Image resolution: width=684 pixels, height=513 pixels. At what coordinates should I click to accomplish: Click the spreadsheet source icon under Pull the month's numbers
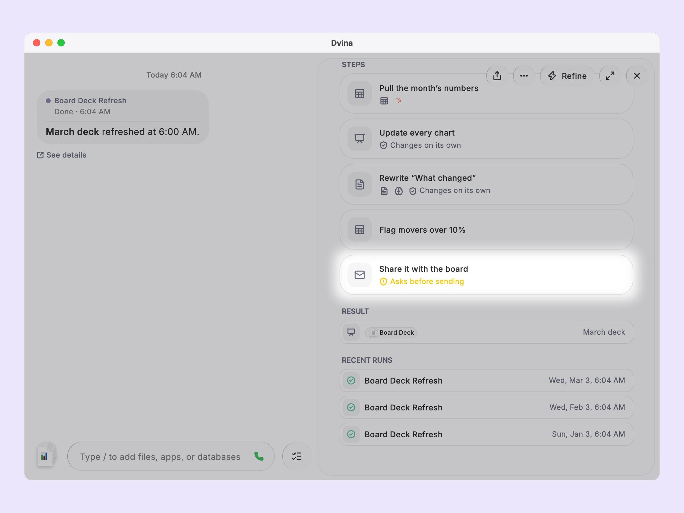[x=384, y=101]
